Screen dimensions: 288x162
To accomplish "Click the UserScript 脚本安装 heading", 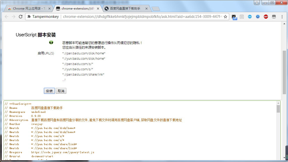I will [x=36, y=35].
